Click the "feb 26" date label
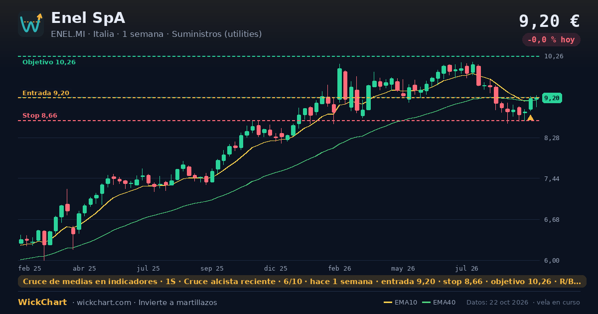This screenshot has width=598, height=314. tap(340, 268)
